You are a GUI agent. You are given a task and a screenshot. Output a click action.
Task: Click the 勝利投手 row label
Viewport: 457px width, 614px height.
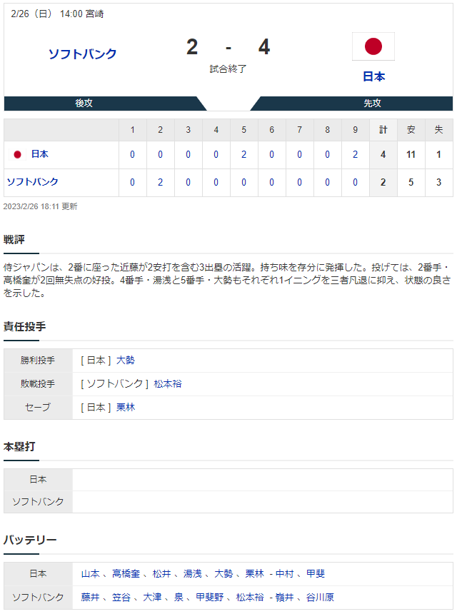38,361
